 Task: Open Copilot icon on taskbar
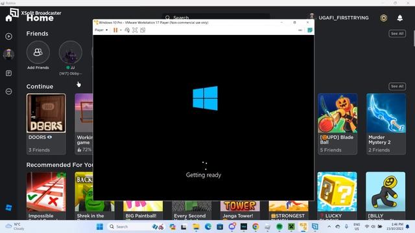[172, 227]
